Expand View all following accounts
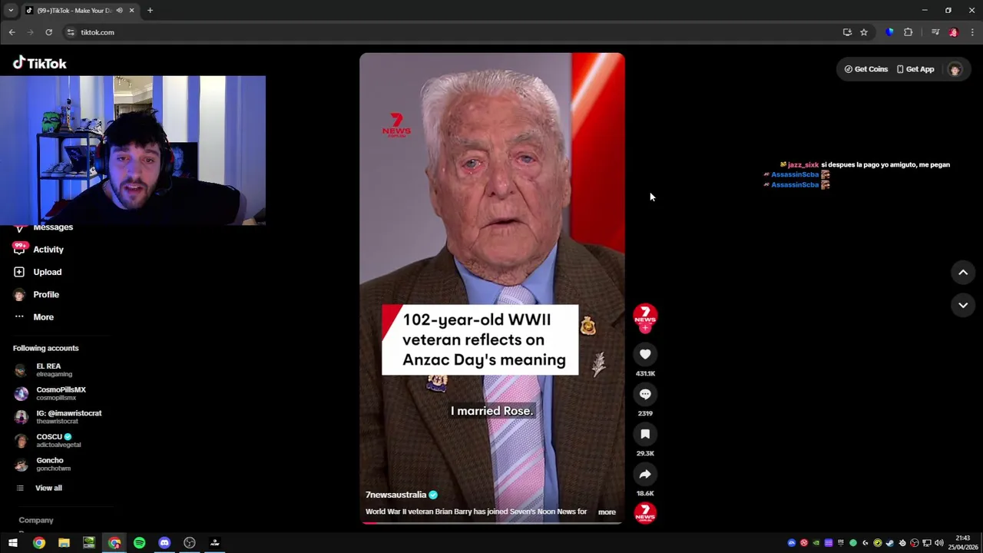983x553 pixels. (38, 488)
